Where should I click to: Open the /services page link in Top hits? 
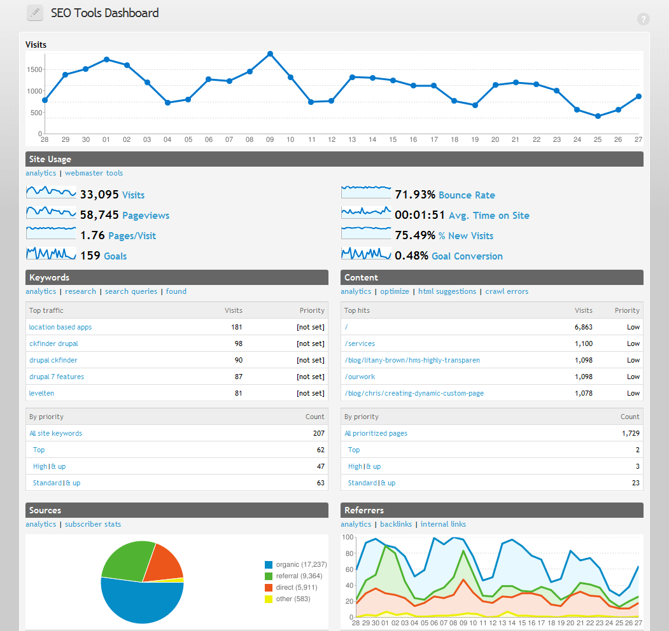[360, 343]
